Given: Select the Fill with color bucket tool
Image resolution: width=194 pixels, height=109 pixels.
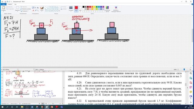Looking at the screenshot, I should click(35, 8).
